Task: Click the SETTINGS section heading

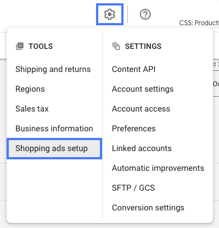Action: (x=143, y=46)
